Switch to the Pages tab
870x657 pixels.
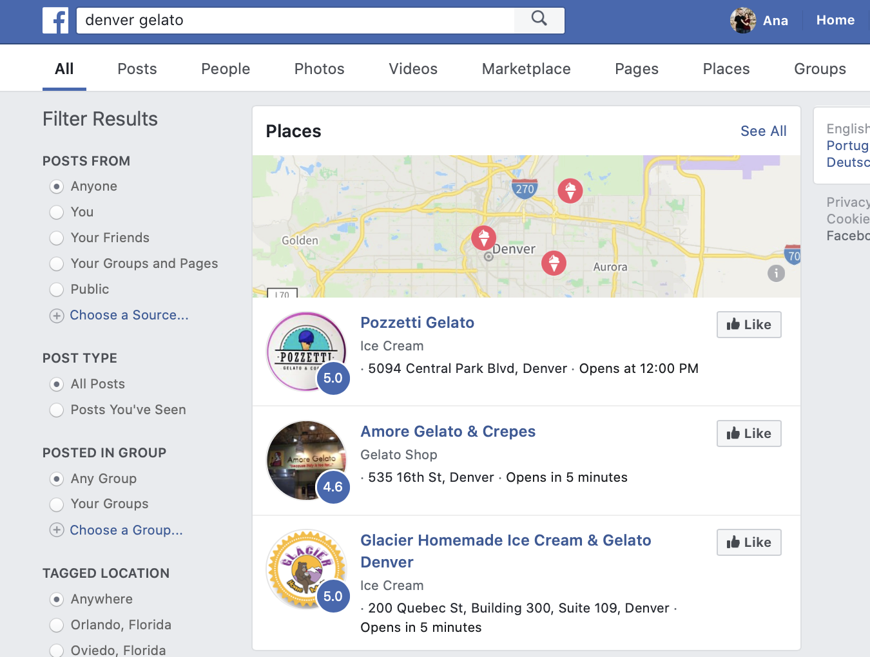[637, 69]
